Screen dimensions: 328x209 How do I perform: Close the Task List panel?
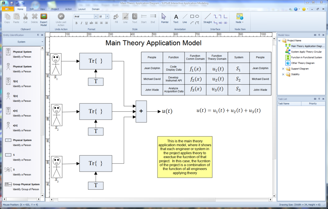pyautogui.click(x=323, y=99)
